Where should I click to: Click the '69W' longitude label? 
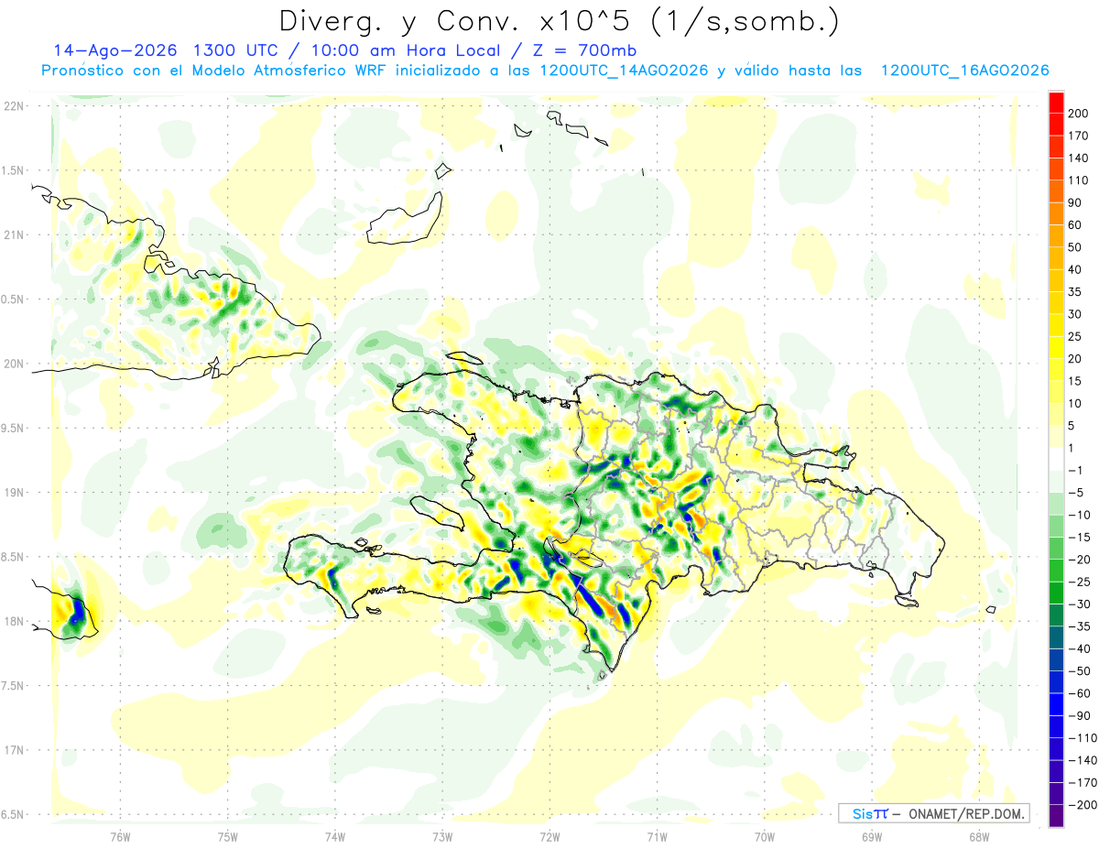871,836
